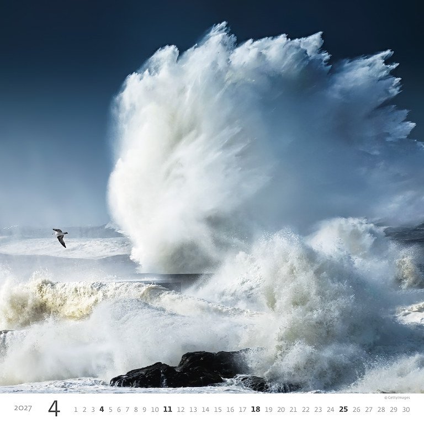Screen dimensions: 424x424
Task: Select day 23 in the date strip
Action: click(318, 410)
